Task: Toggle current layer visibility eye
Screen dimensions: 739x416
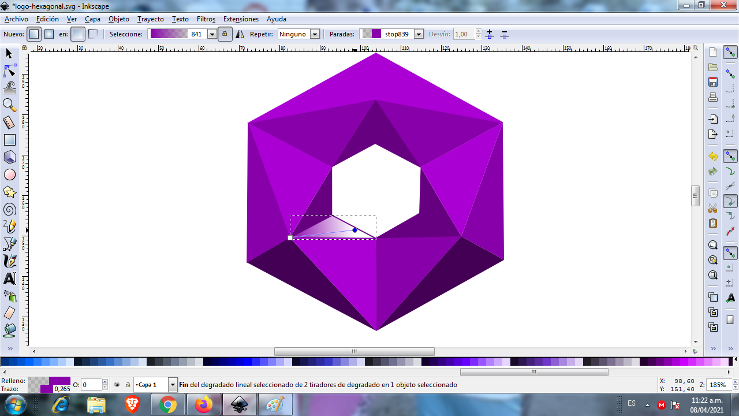Action: [117, 384]
